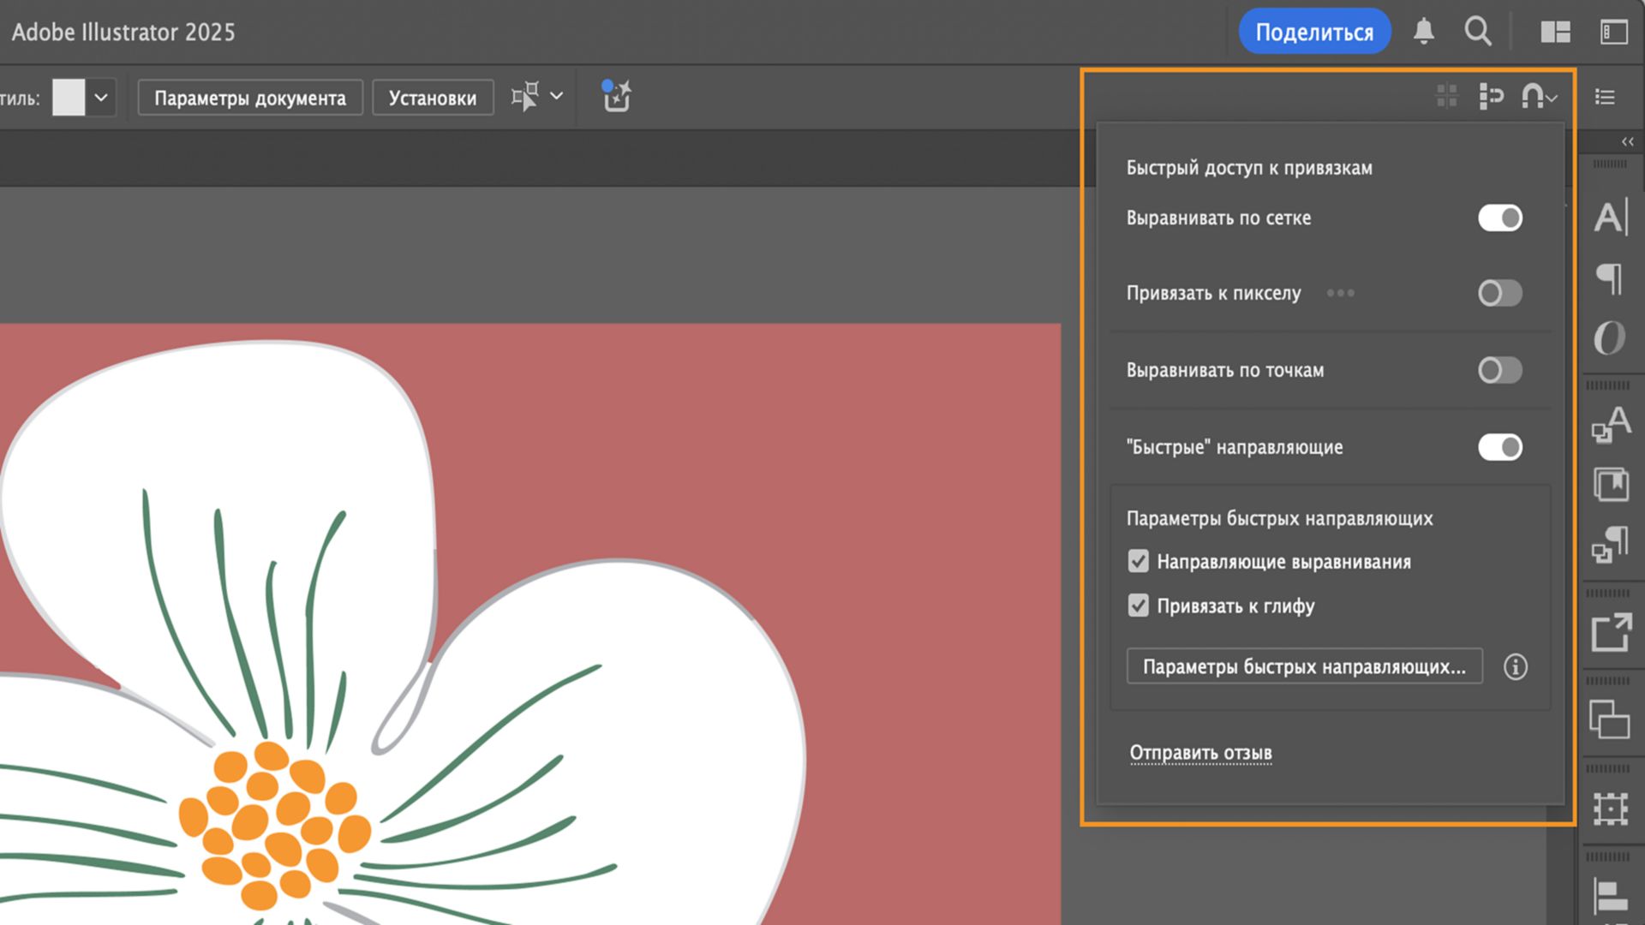This screenshot has width=1645, height=925.
Task: Open the Asset Export panel icon
Action: [1610, 634]
